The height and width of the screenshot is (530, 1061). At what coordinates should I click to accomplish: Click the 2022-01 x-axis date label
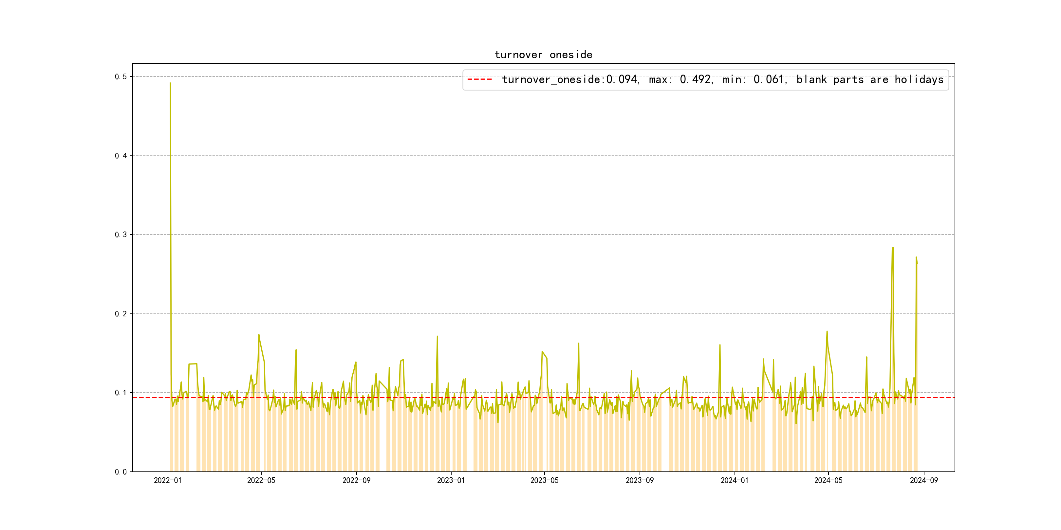pos(168,481)
